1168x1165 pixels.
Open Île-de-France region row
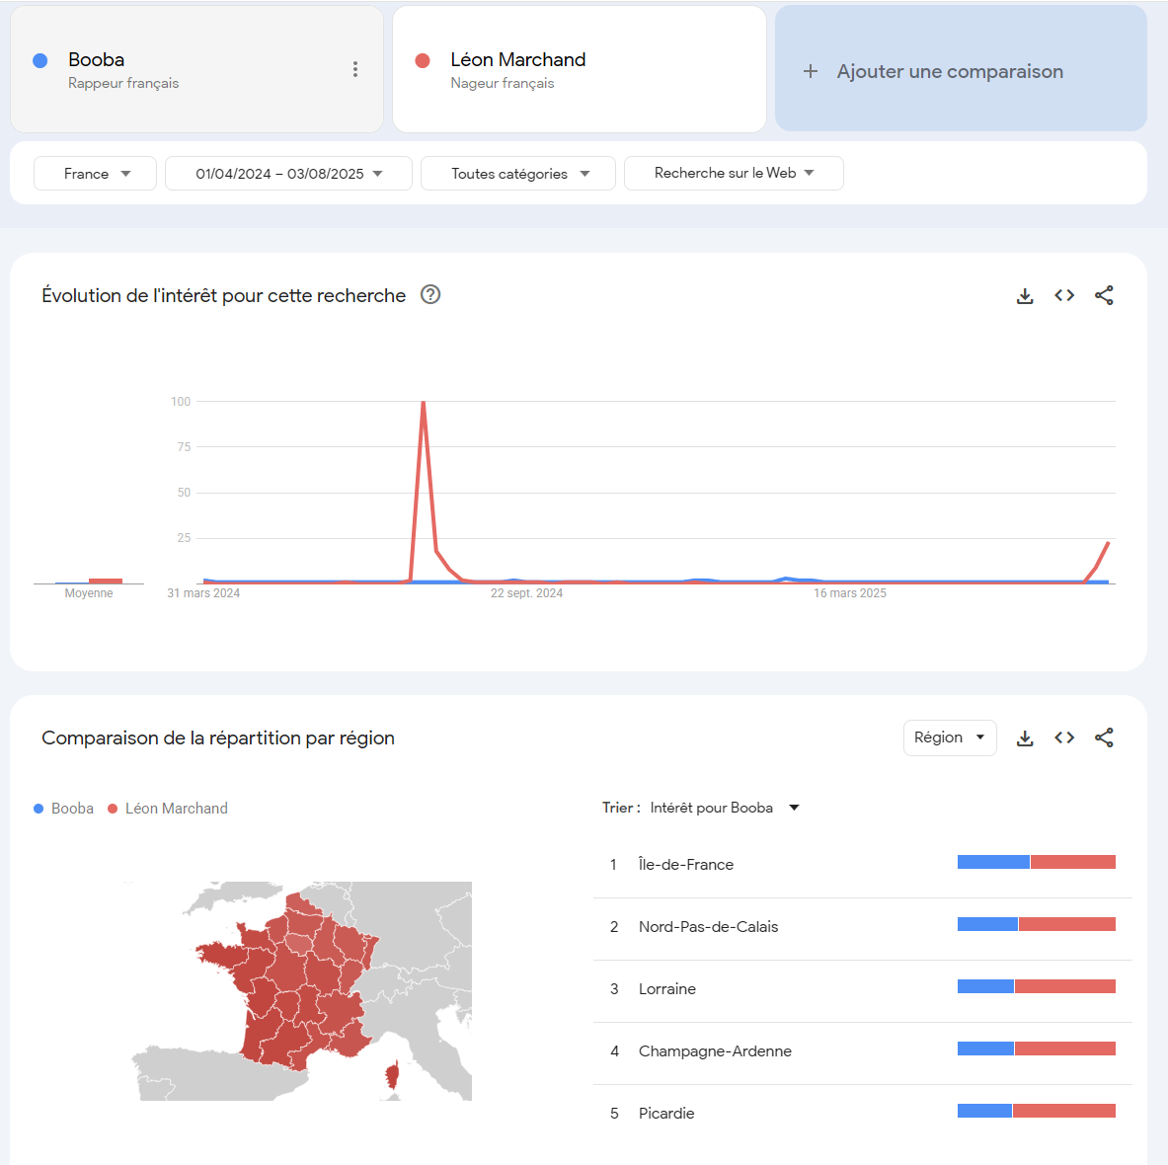863,865
